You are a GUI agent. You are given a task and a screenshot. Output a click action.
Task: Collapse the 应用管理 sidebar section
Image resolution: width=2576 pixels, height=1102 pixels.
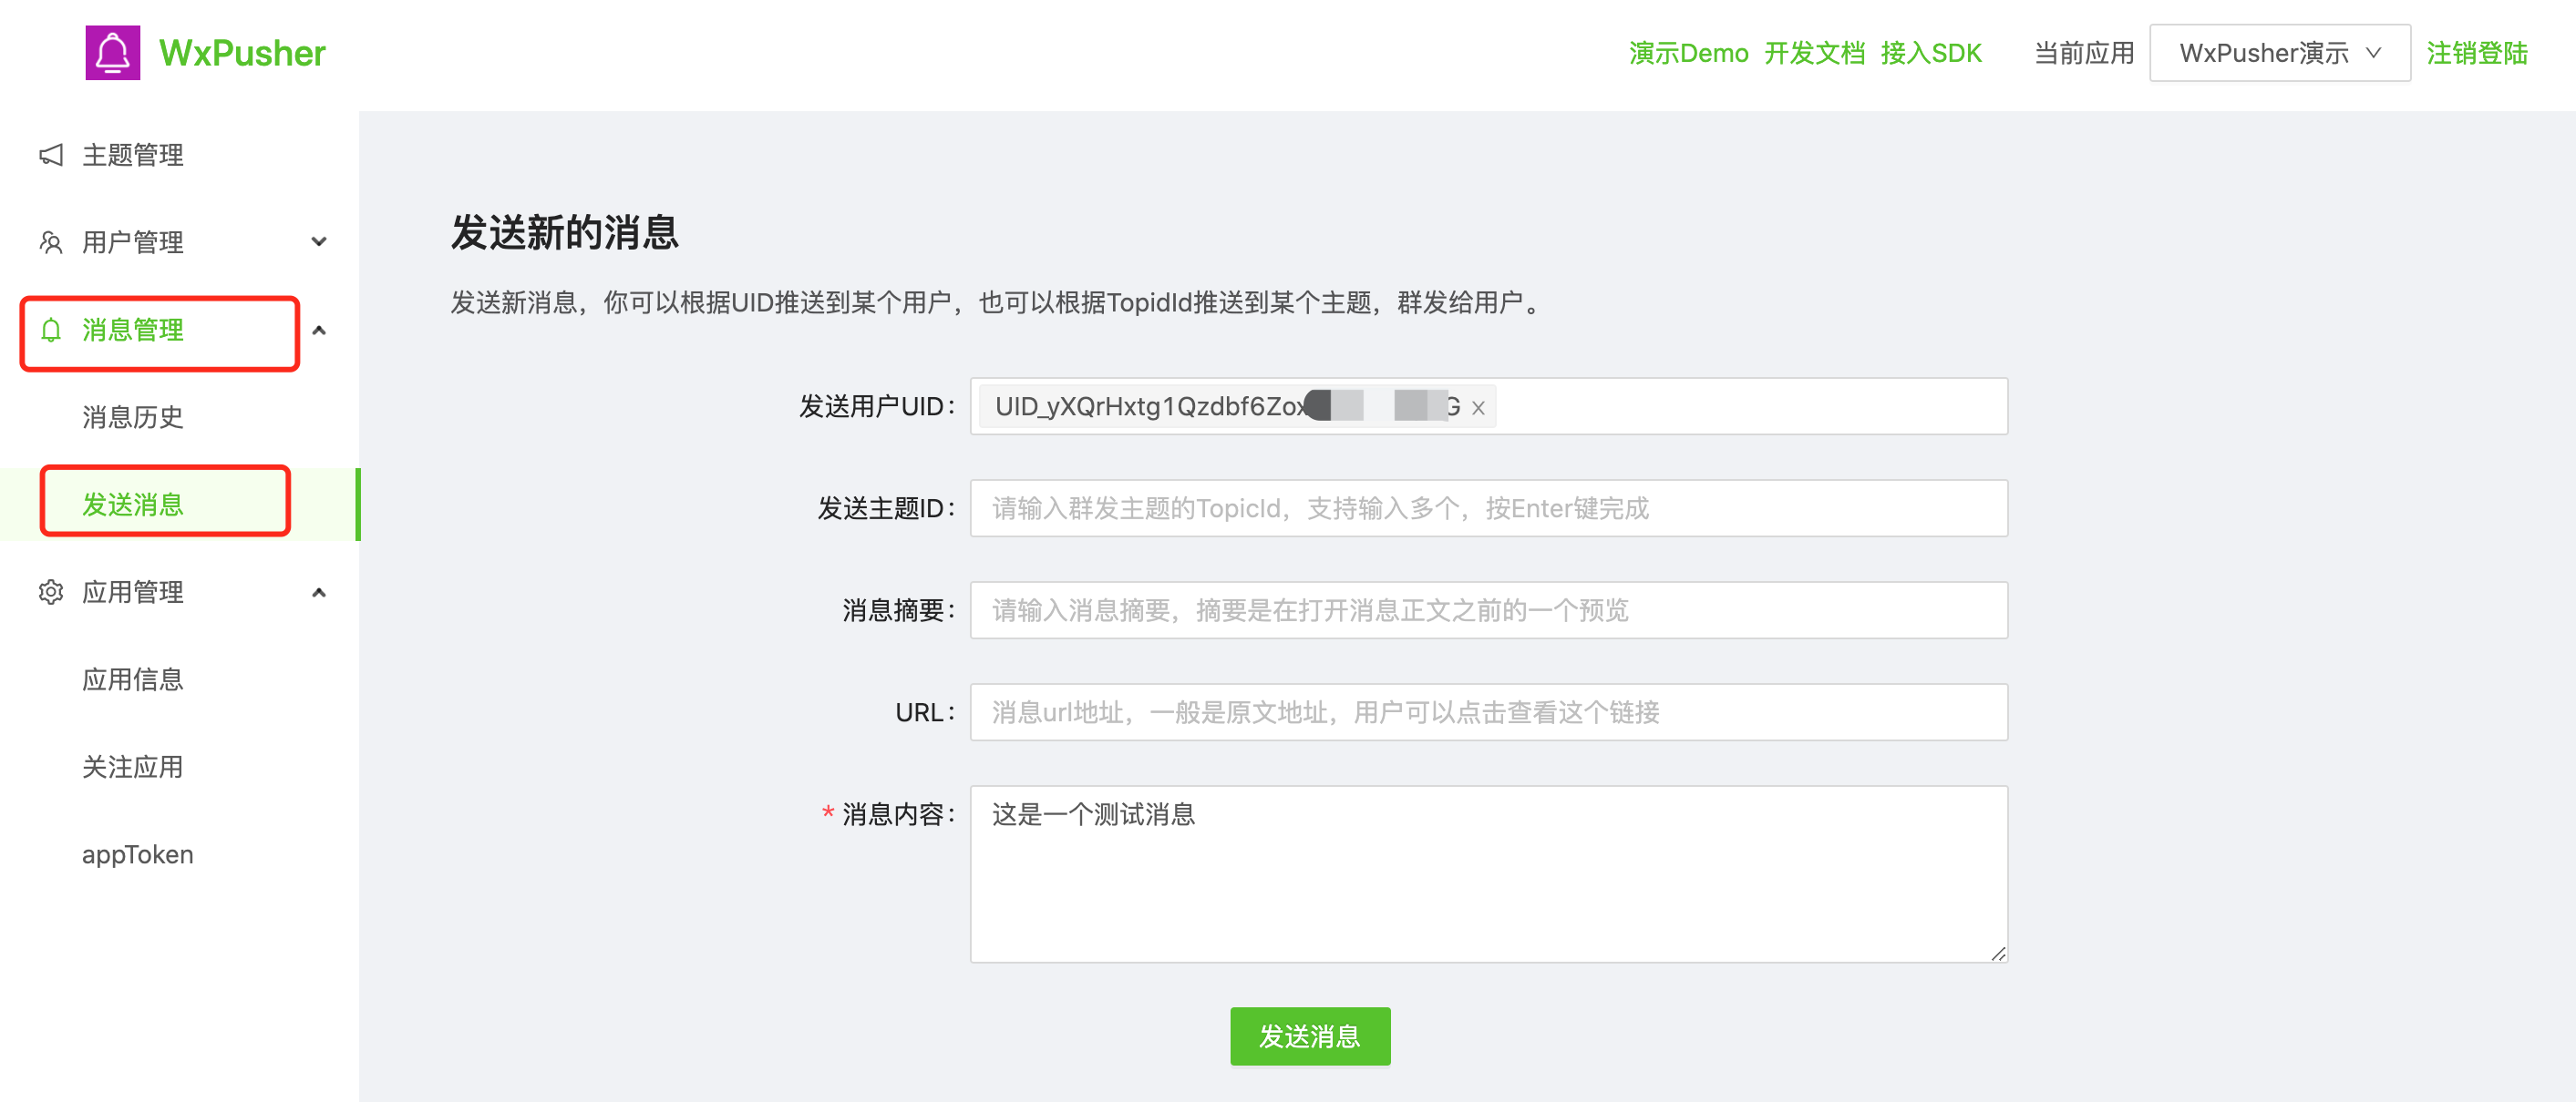[319, 591]
